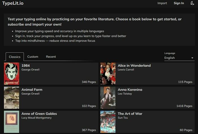Switch to the Recent tab
Viewport: 198px width, 134px height.
click(51, 57)
